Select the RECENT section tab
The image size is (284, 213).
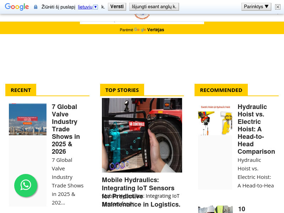(21, 90)
